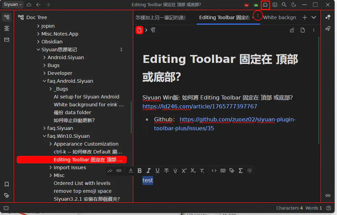The width and height of the screenshot is (337, 215).
Task: Open the Bookmarks panel in the left dock
Action: [x=6, y=184]
